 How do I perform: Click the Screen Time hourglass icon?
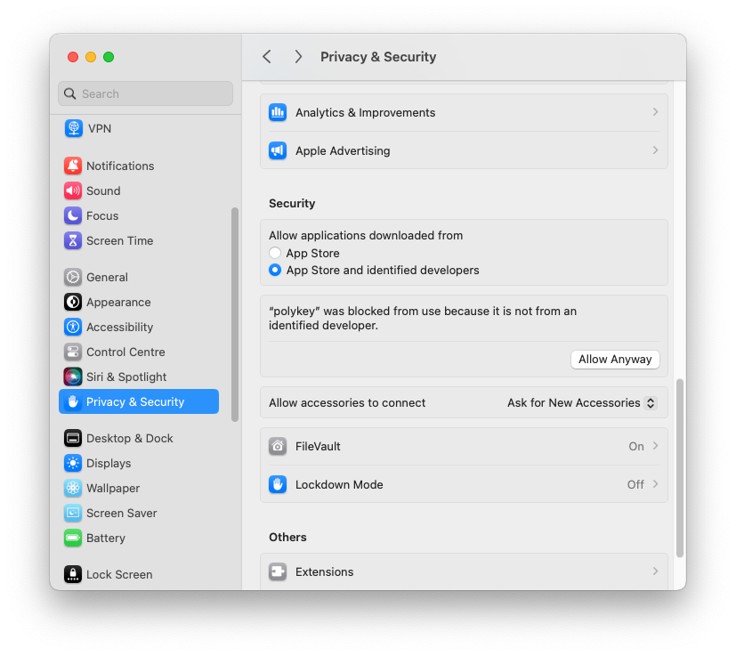[73, 240]
